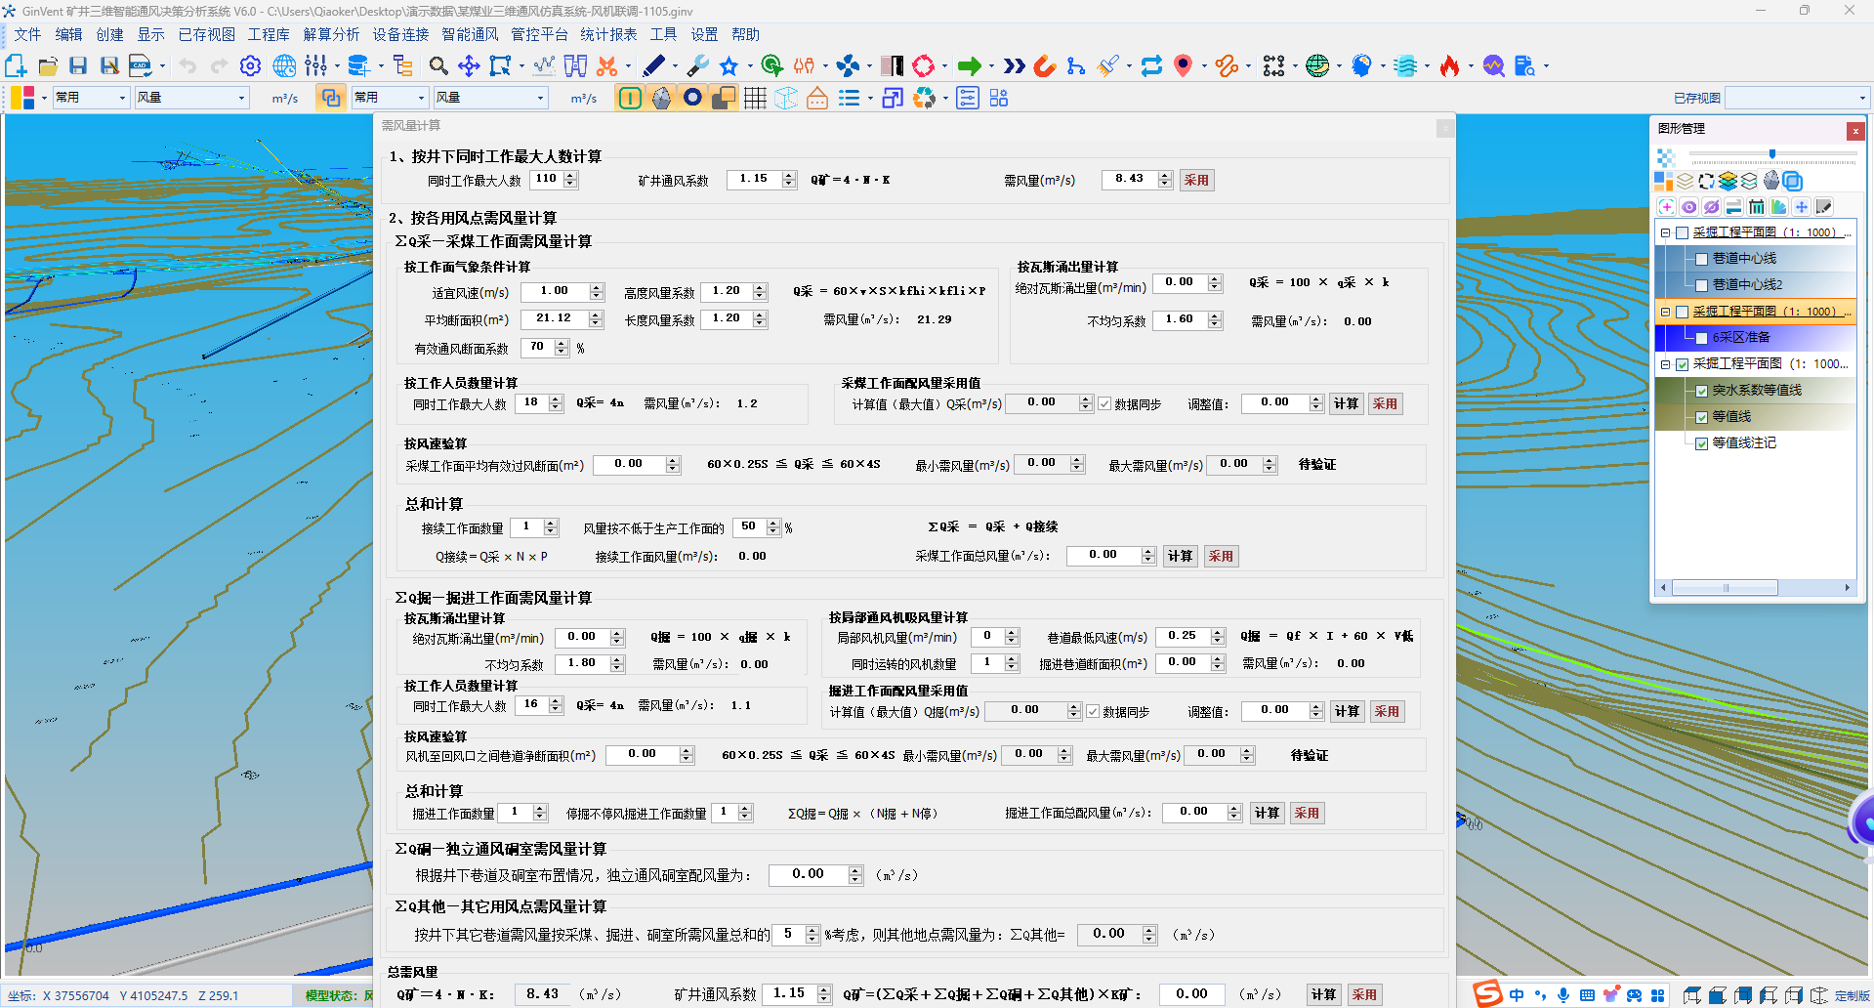Uncheck 等值线 layer checkbox
Image resolution: width=1874 pixels, height=1008 pixels.
(x=1702, y=417)
